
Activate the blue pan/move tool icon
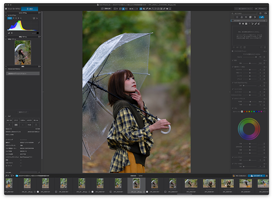click(x=123, y=9)
